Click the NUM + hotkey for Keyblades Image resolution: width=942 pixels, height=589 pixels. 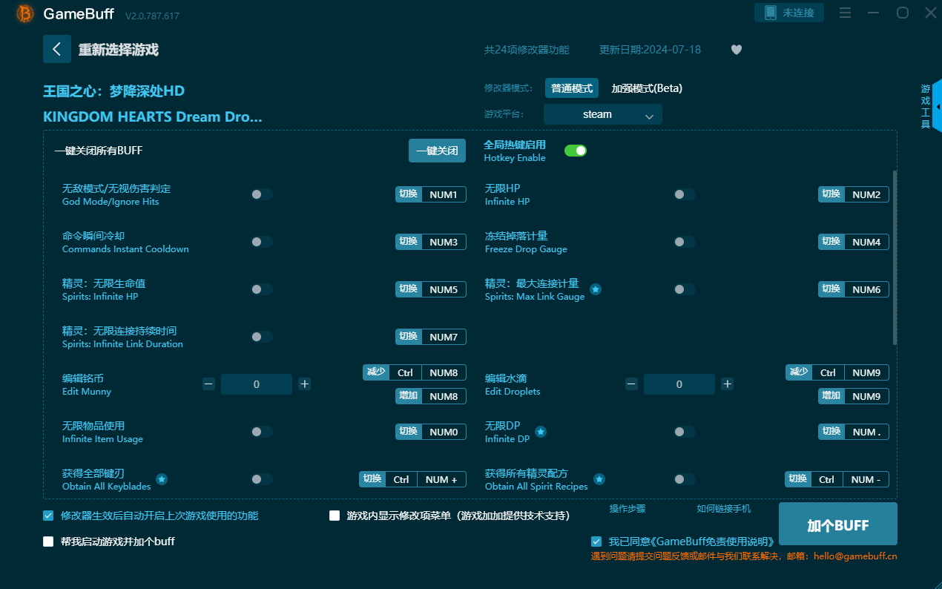tap(441, 479)
